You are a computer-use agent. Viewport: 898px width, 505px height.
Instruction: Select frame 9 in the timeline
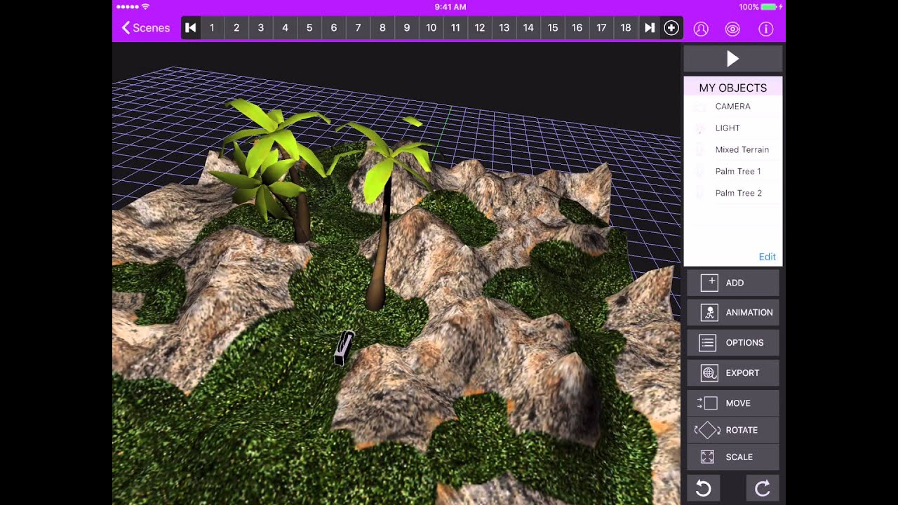(x=407, y=27)
